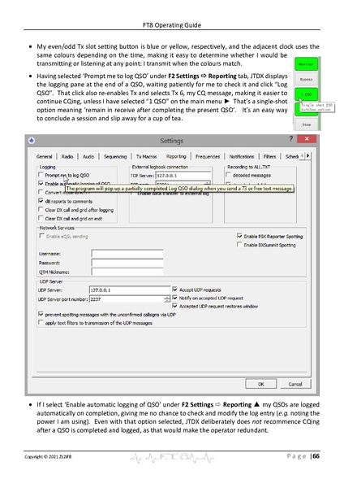The width and height of the screenshot is (344, 488).
Task: Switch to the Sequencing tab
Action: click(x=115, y=156)
